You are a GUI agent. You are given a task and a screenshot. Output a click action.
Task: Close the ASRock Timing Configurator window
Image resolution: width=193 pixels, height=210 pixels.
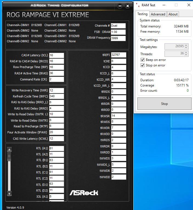[127, 6]
